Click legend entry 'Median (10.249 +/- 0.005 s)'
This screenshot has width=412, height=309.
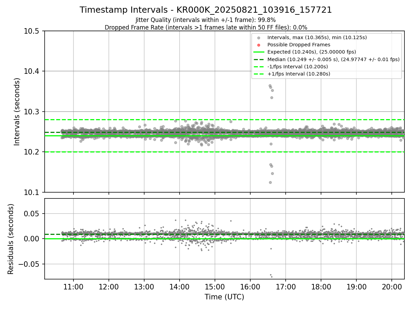333,59
